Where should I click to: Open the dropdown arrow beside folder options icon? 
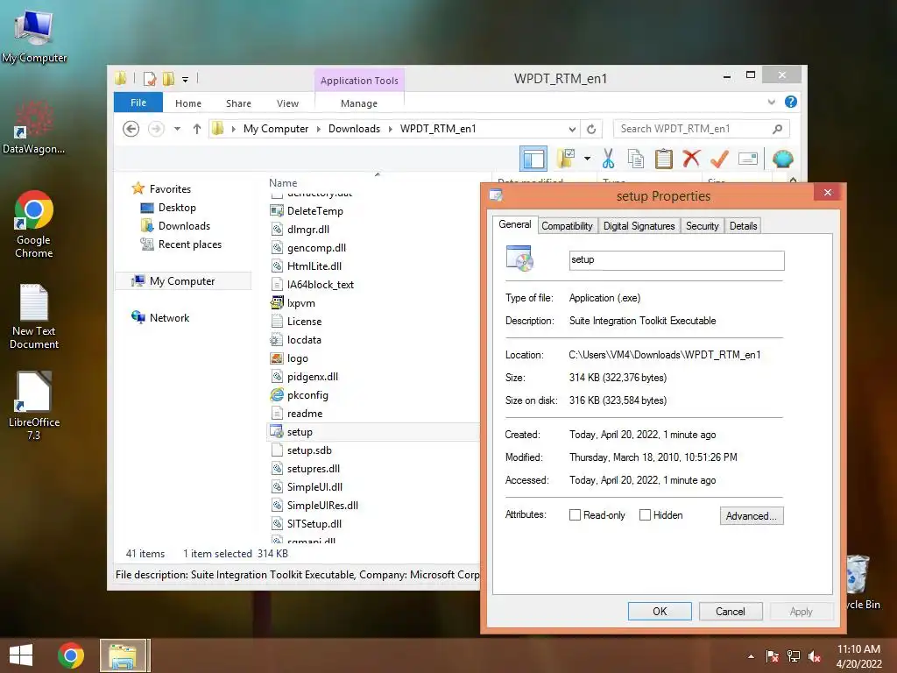coord(587,159)
